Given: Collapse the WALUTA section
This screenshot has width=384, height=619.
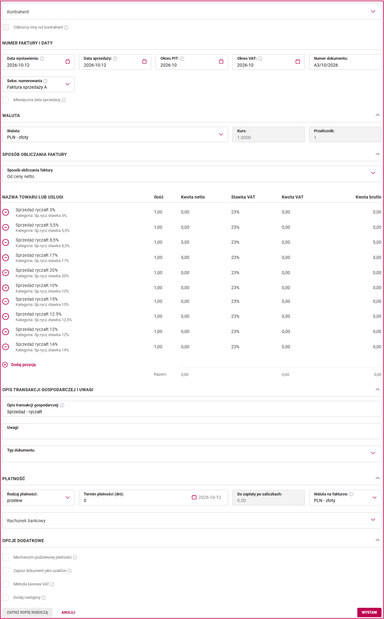Looking at the screenshot, I should pos(377,115).
